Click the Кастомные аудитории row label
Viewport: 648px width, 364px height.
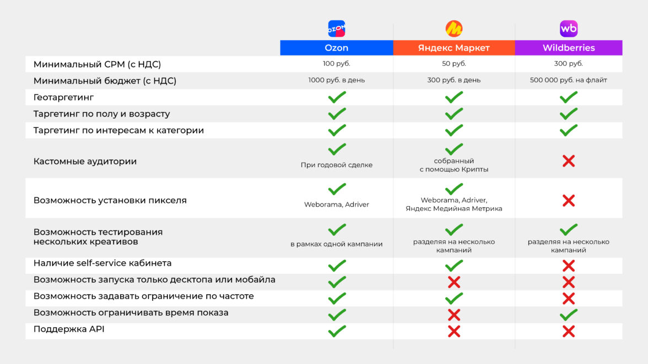[x=85, y=162]
